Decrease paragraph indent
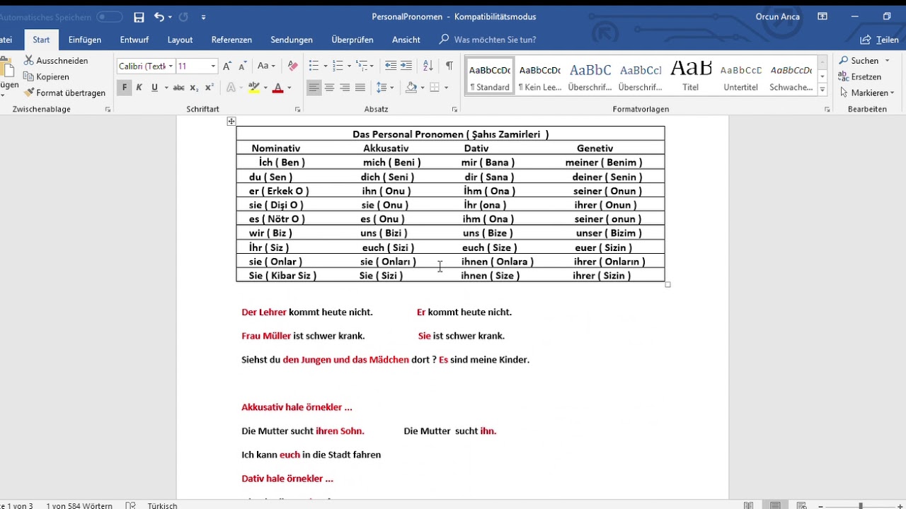 (391, 66)
